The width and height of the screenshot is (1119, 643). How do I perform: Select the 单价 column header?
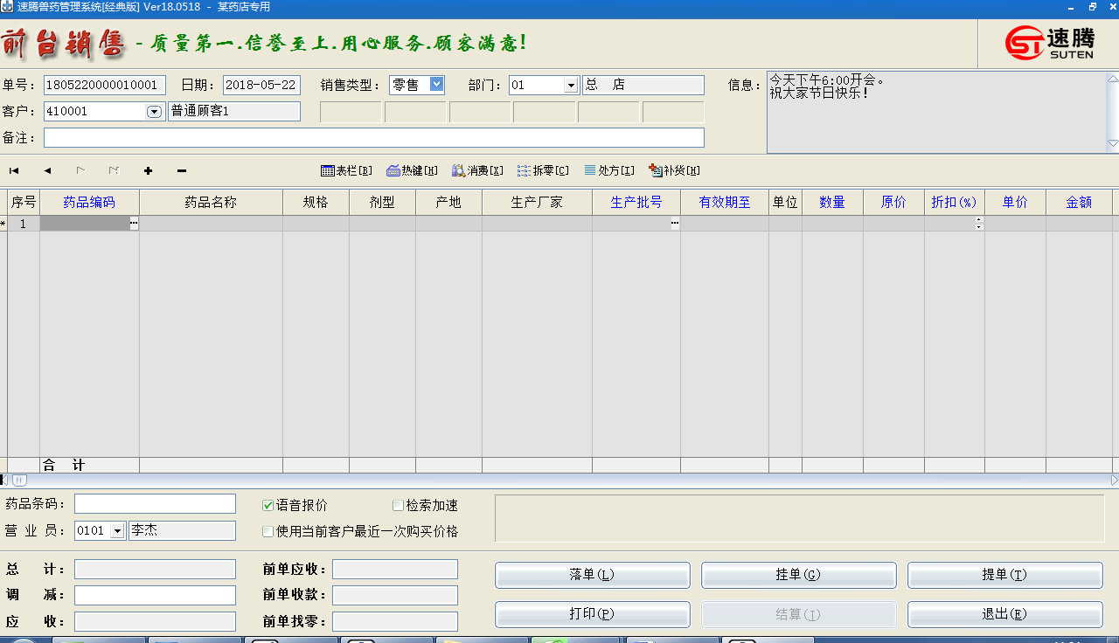1015,202
